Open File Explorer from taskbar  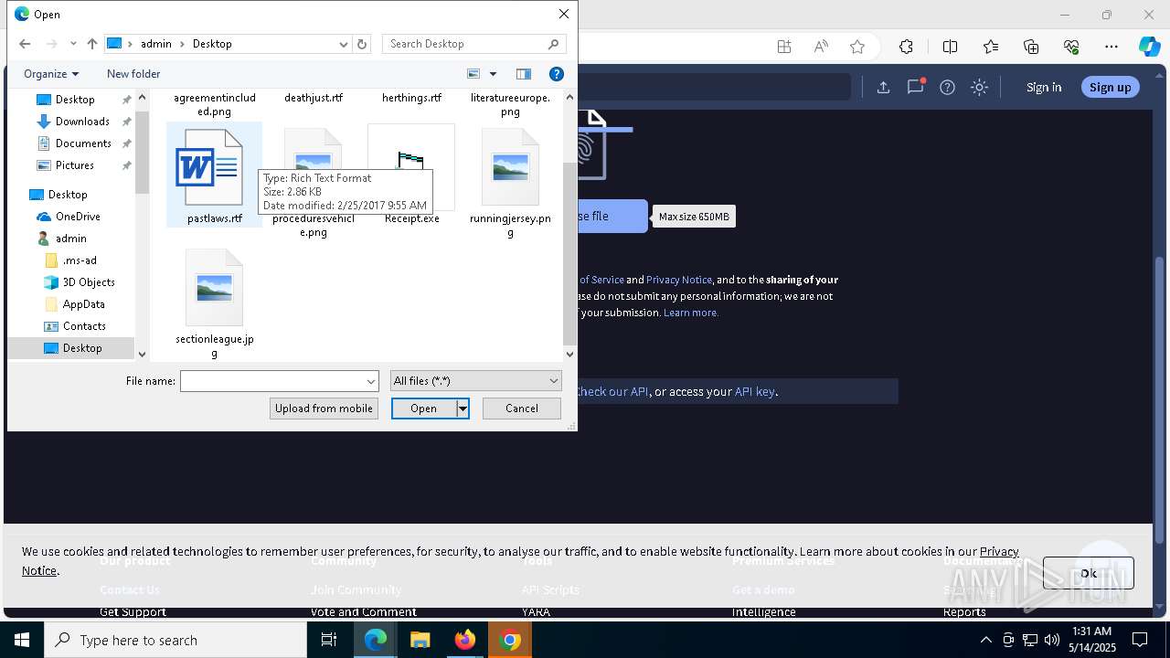420,640
